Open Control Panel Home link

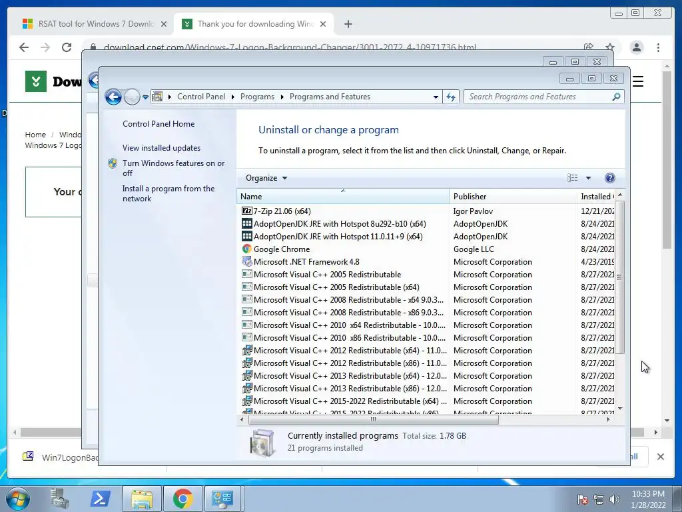[x=159, y=123]
